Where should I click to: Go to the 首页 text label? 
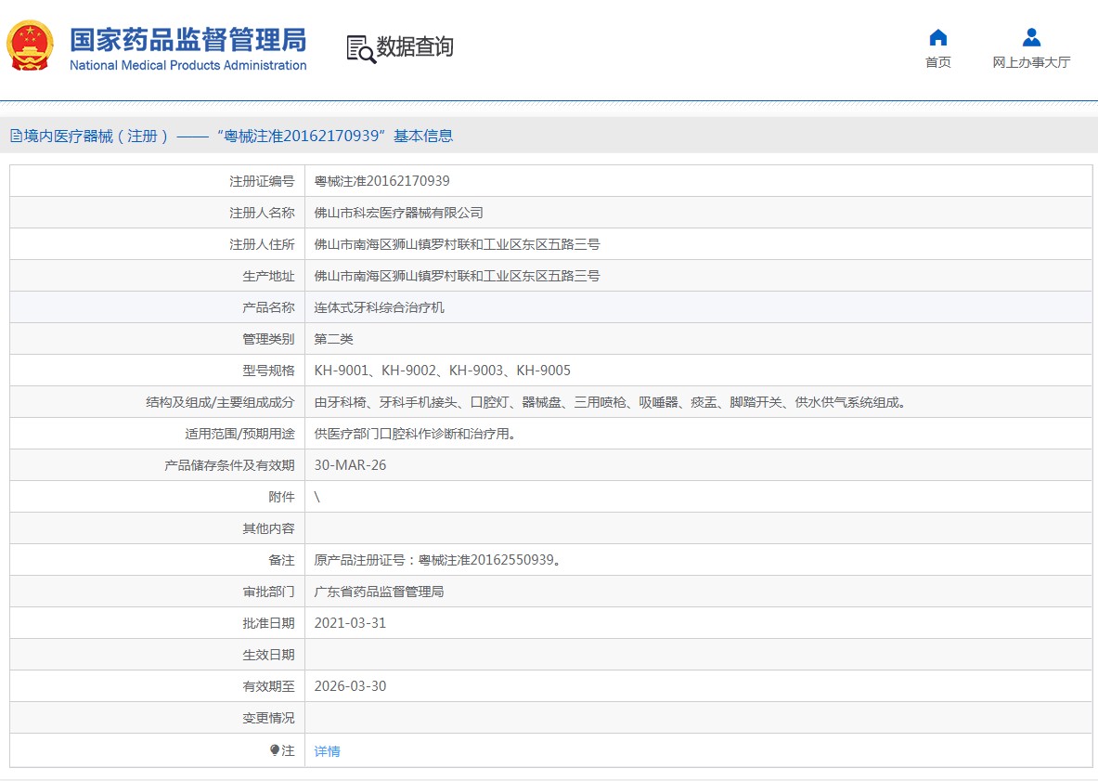937,62
